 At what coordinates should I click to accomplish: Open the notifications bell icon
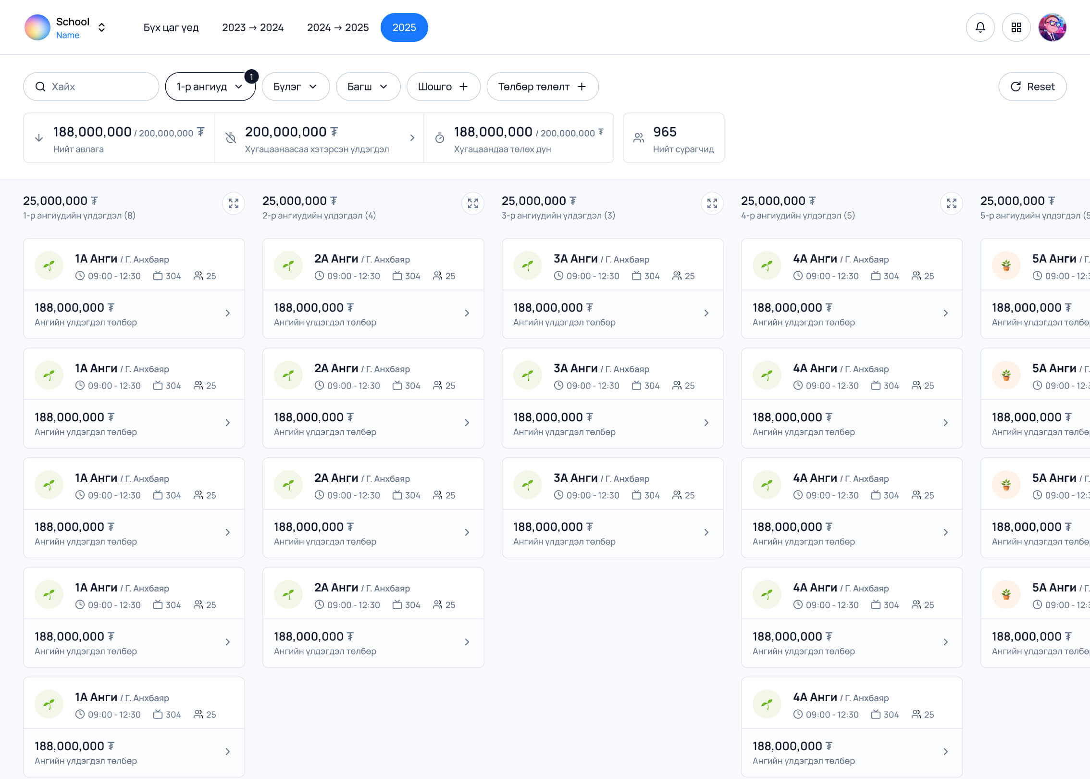pyautogui.click(x=980, y=27)
